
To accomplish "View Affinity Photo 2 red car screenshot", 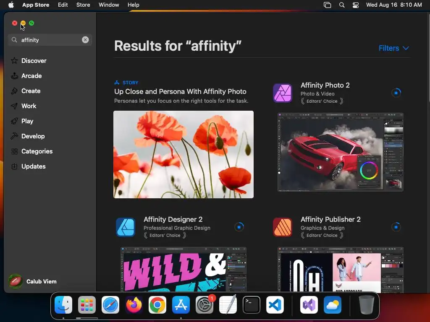I will point(340,152).
